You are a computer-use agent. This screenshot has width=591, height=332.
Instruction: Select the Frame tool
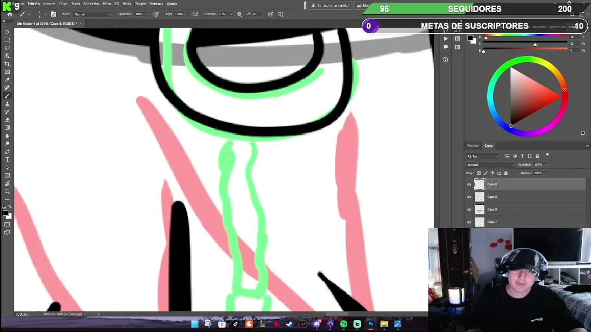[x=7, y=72]
